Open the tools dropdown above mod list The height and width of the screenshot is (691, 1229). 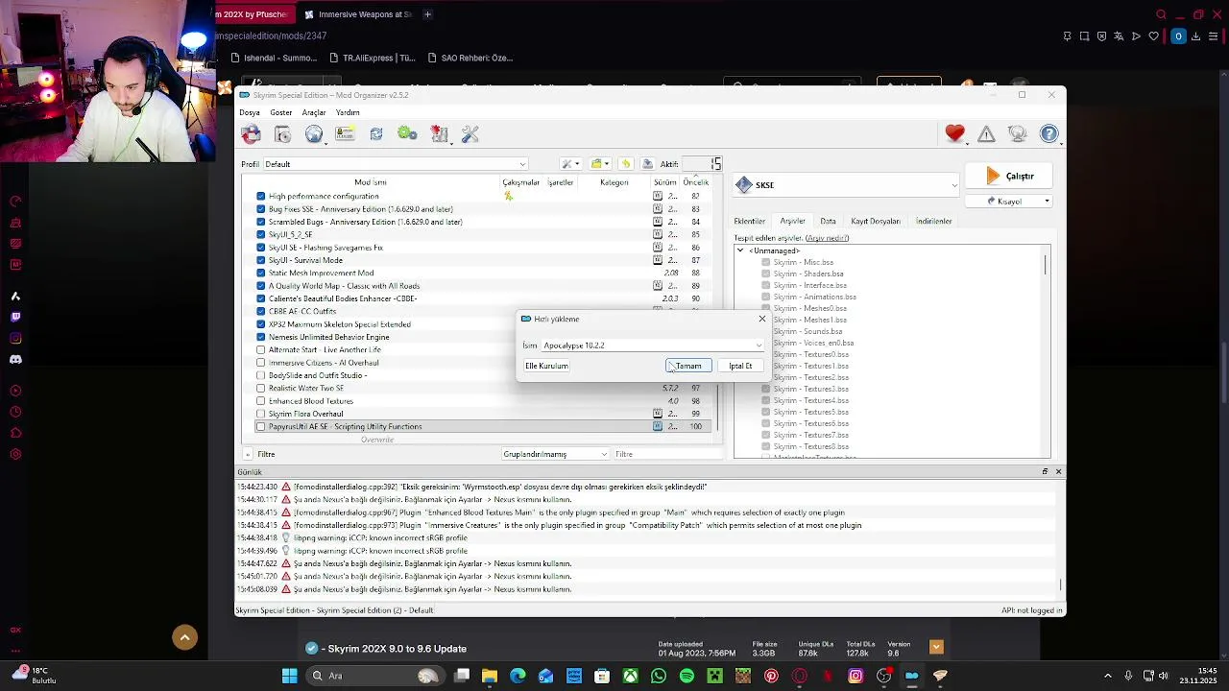tap(570, 164)
